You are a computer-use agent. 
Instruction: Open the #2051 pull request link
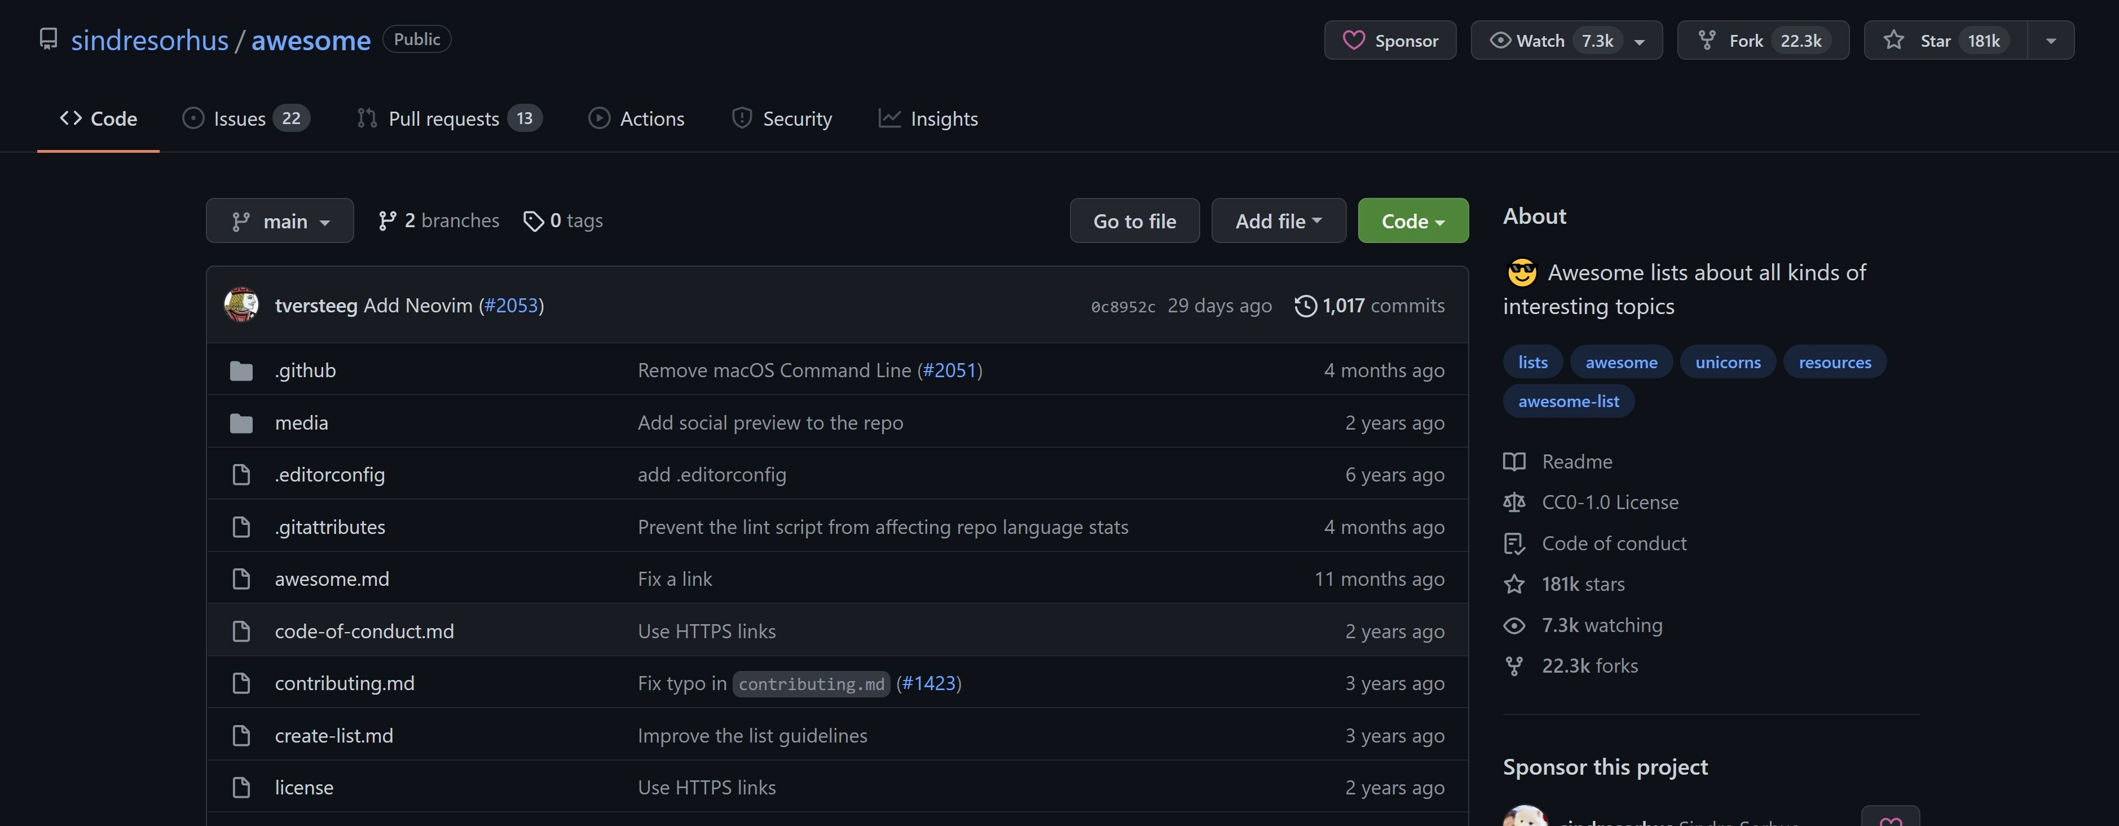coord(949,370)
